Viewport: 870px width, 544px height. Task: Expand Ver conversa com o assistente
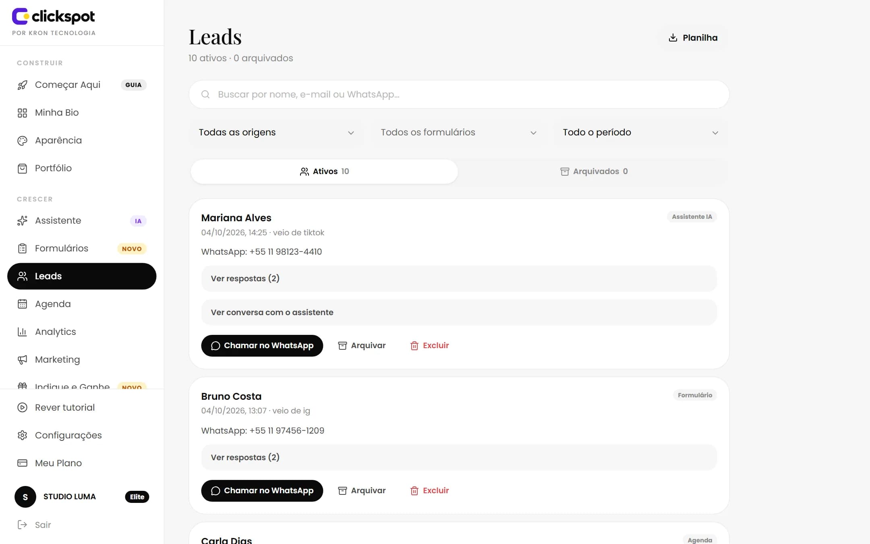click(x=459, y=313)
